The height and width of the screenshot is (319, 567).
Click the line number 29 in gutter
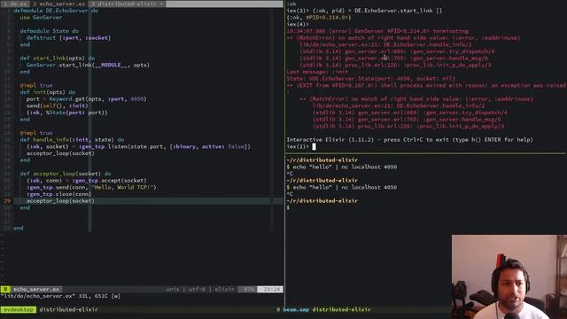(7, 201)
